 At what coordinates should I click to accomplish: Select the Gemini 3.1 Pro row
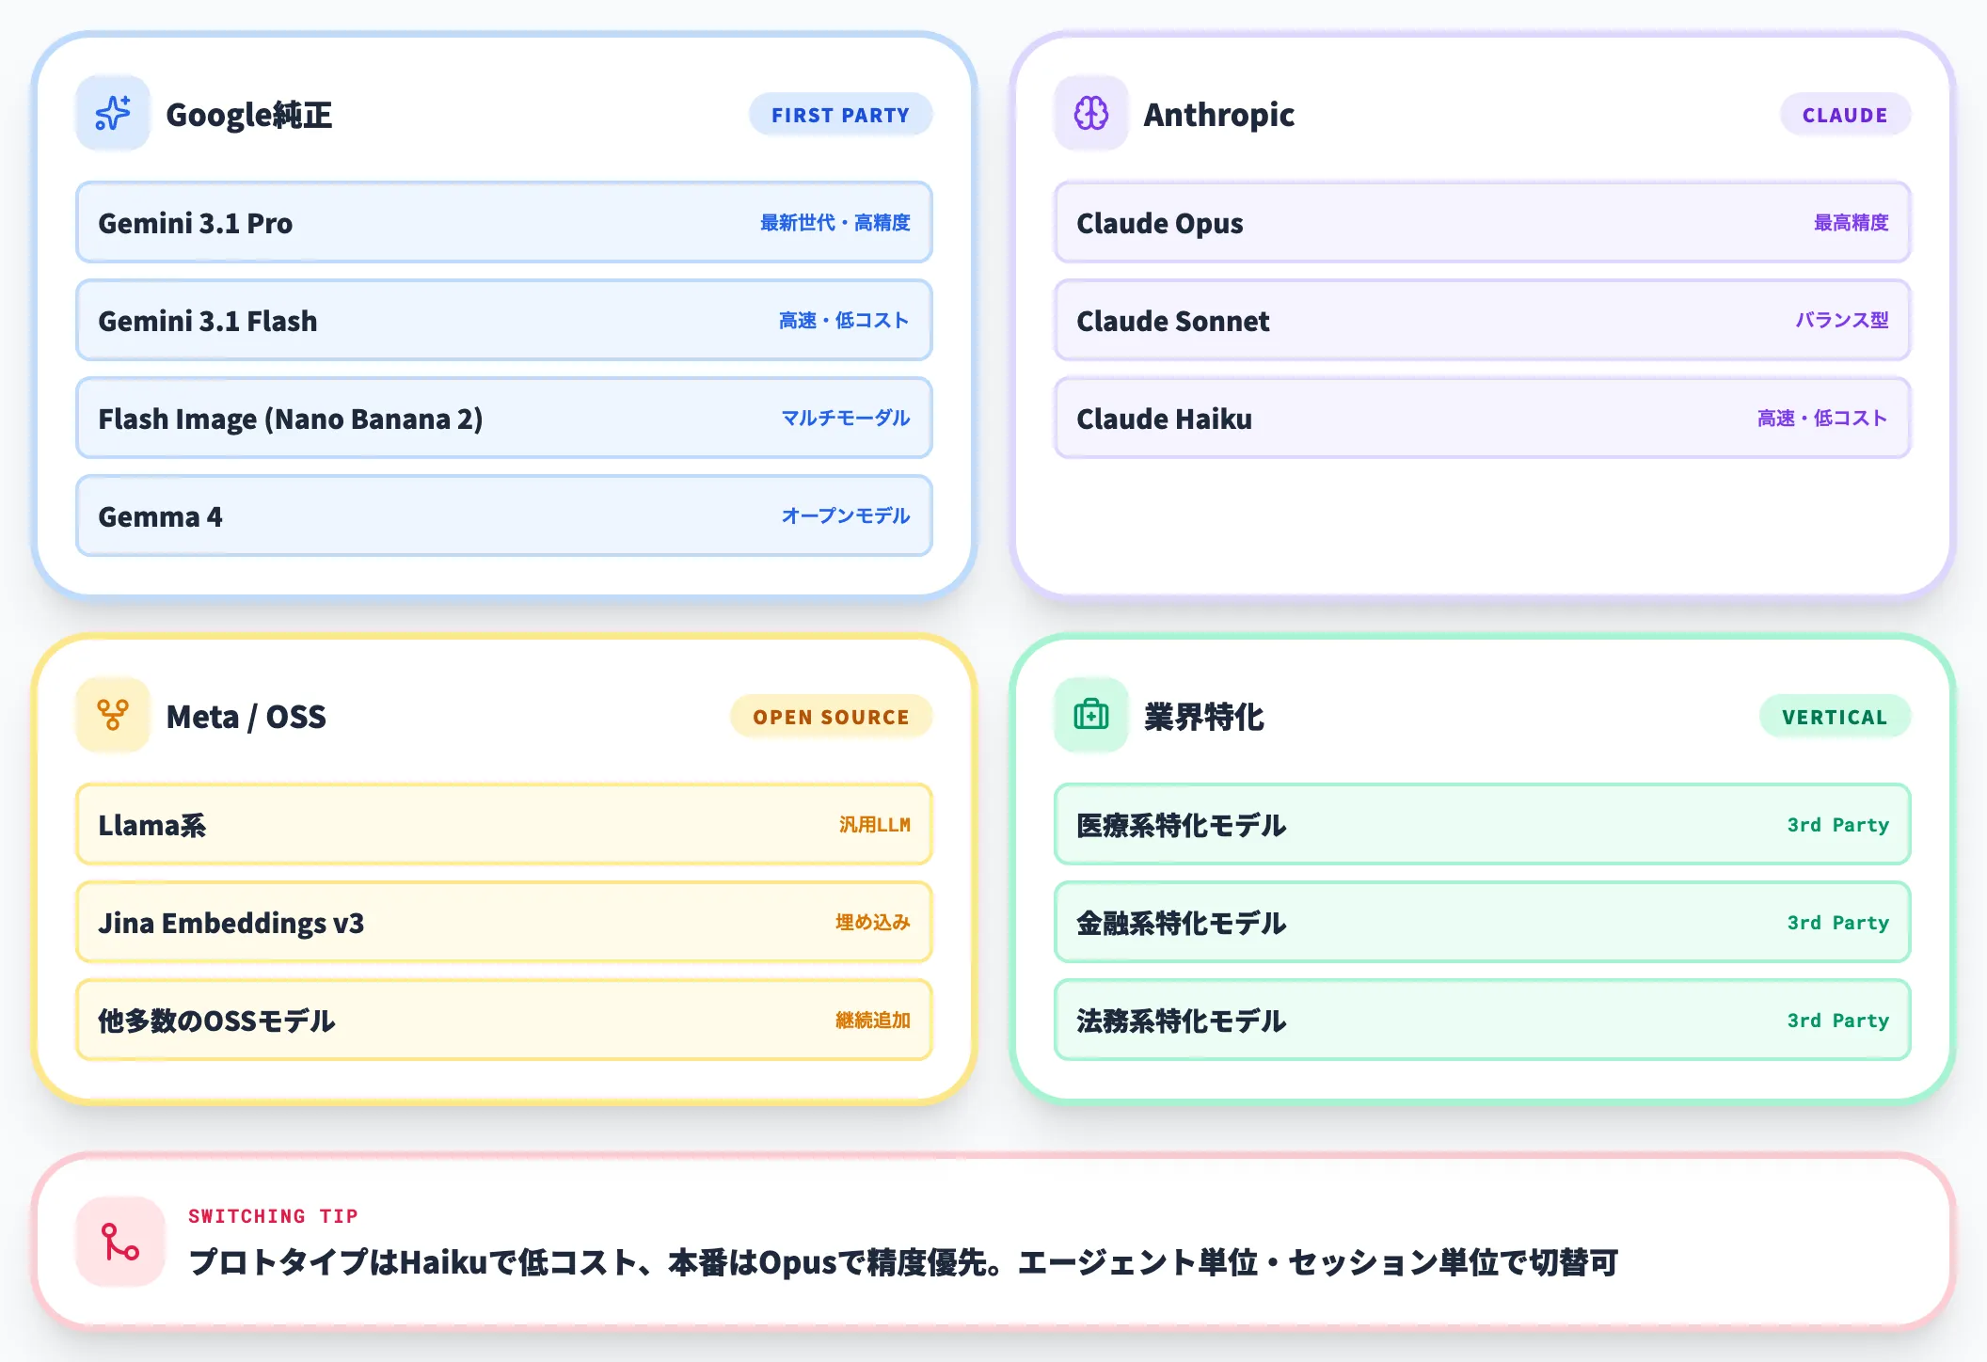pos(503,223)
